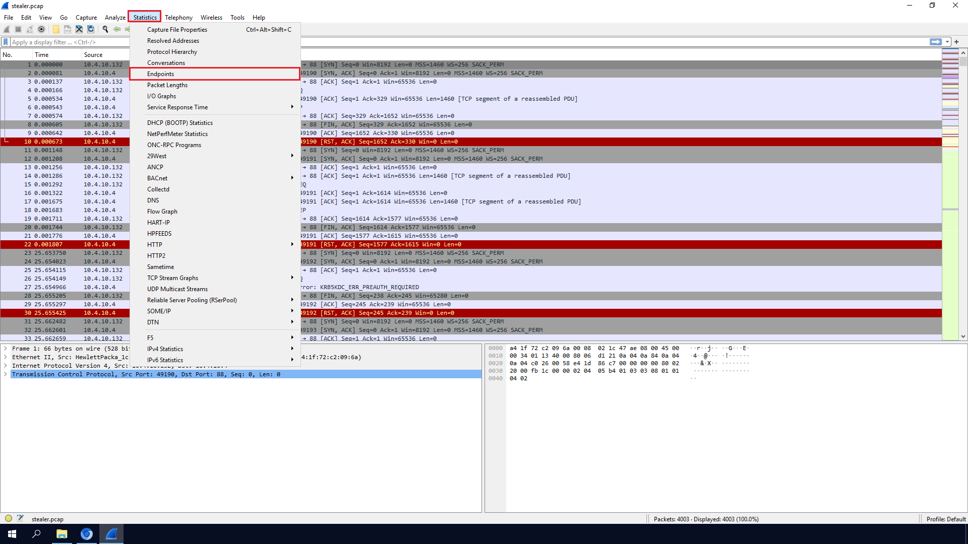Click the stop capture square icon

click(18, 29)
